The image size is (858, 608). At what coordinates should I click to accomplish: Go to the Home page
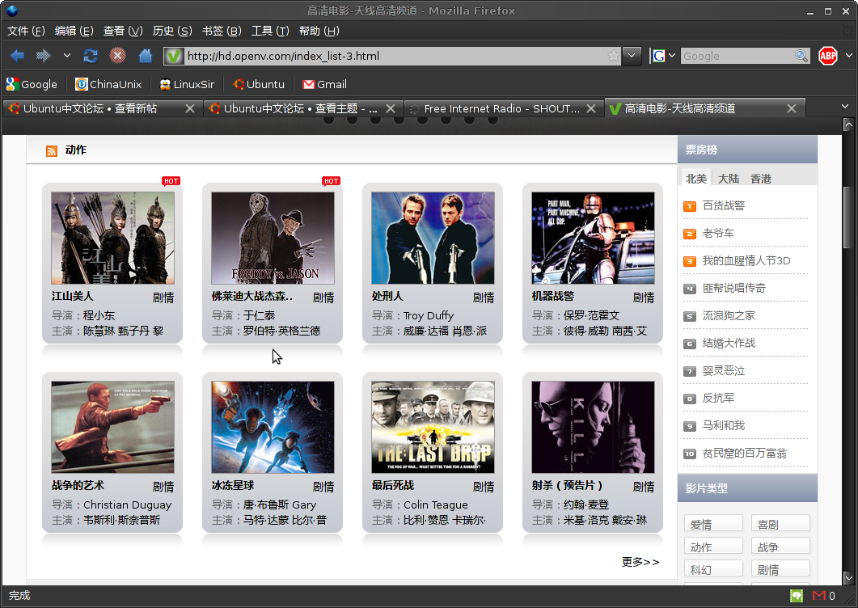pyautogui.click(x=145, y=55)
